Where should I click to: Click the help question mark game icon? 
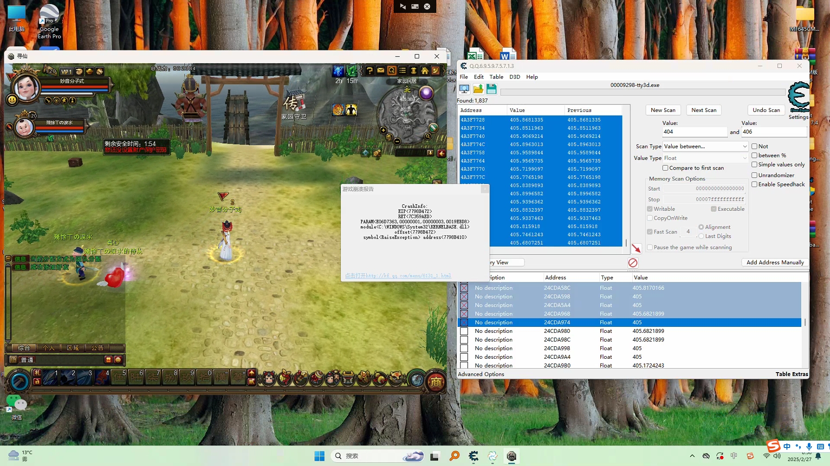click(x=369, y=70)
